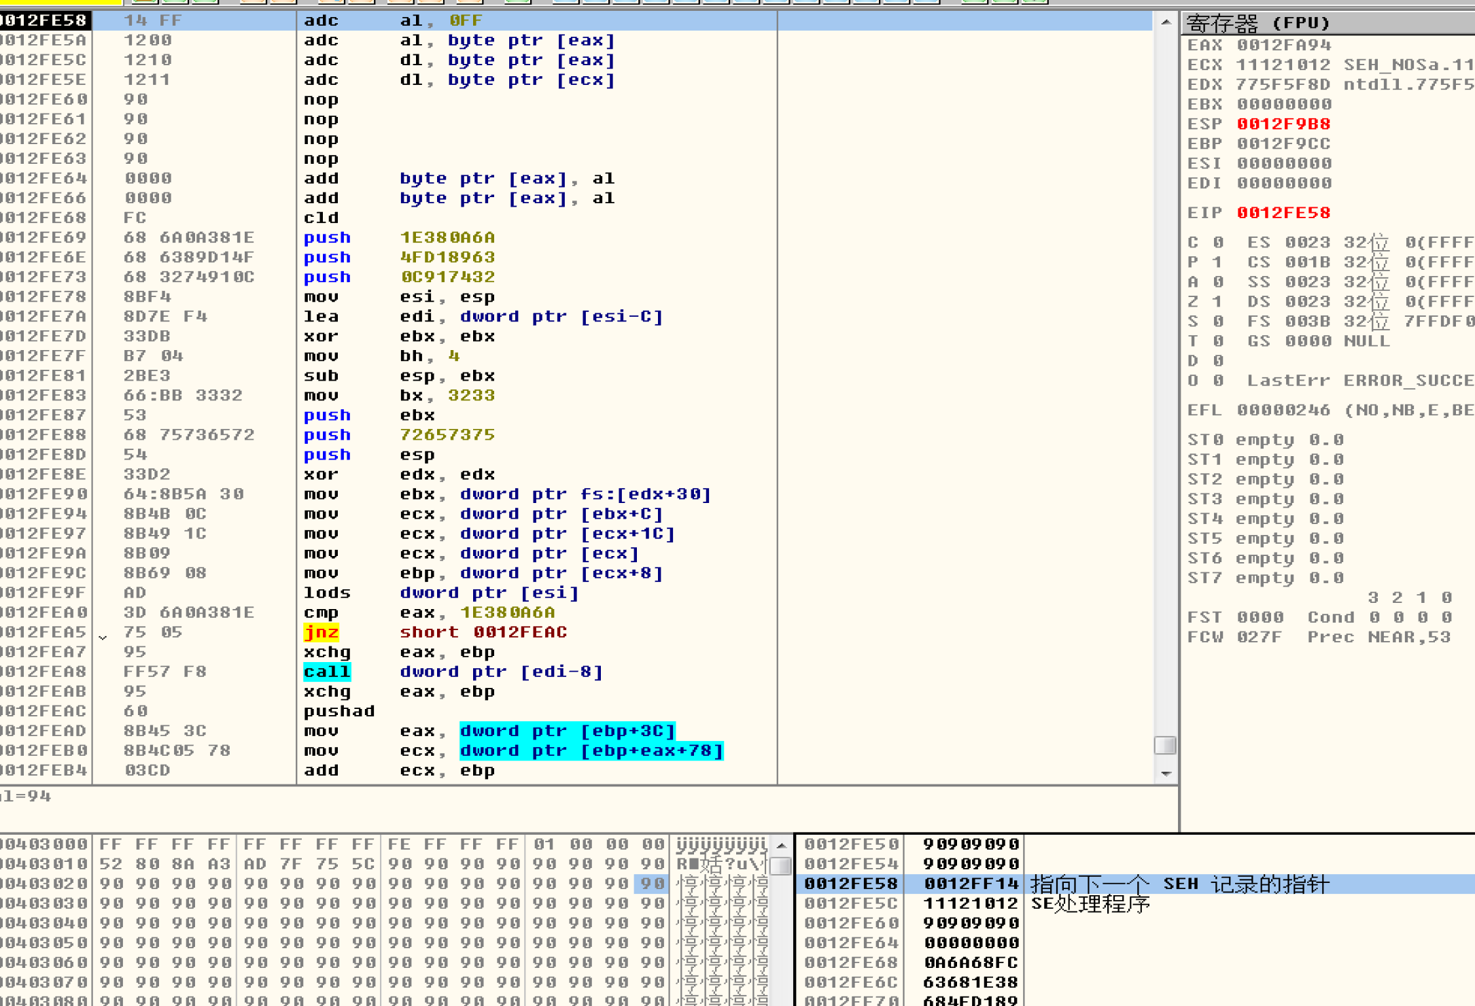Click the hex dump scrollbar thumb
The height and width of the screenshot is (1006, 1475).
pos(781,866)
